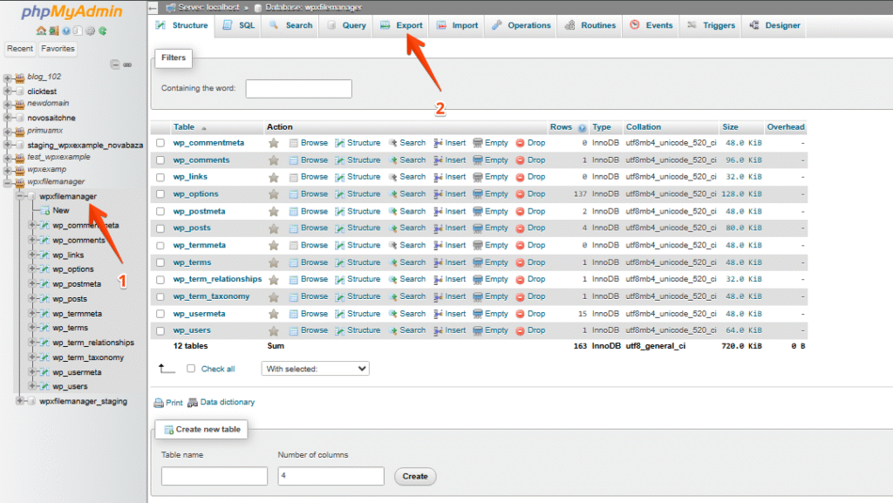This screenshot has height=503, width=893.
Task: Select staging_wpxexample_novabaza database in sidebar
Action: (85, 145)
